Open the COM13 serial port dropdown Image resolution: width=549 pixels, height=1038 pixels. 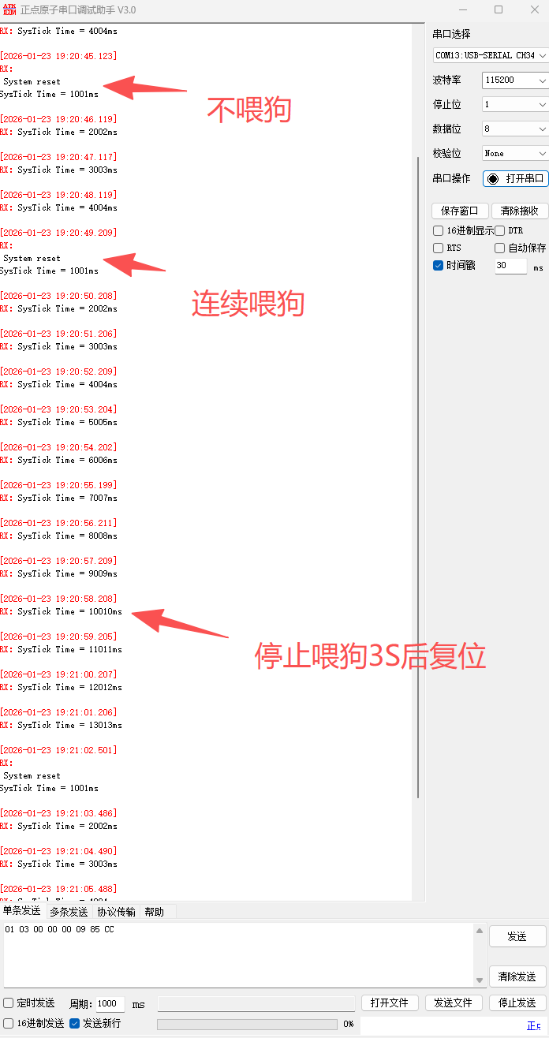pyautogui.click(x=491, y=55)
